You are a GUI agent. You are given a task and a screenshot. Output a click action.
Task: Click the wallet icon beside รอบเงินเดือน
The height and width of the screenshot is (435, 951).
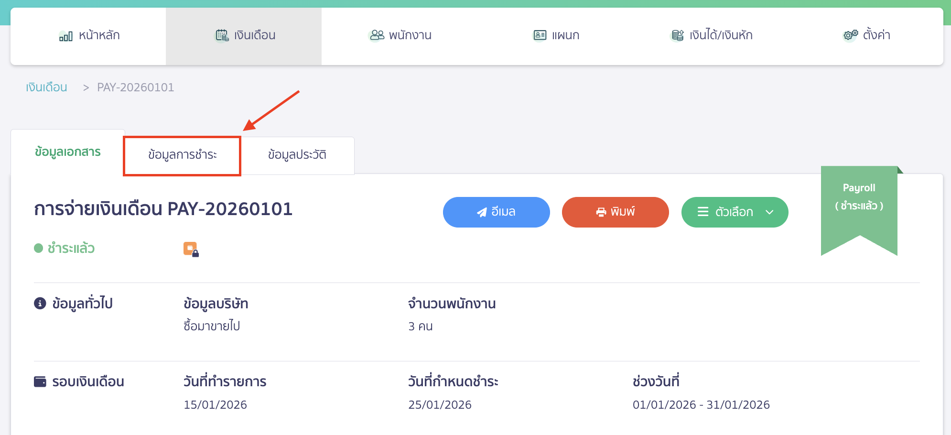[40, 381]
